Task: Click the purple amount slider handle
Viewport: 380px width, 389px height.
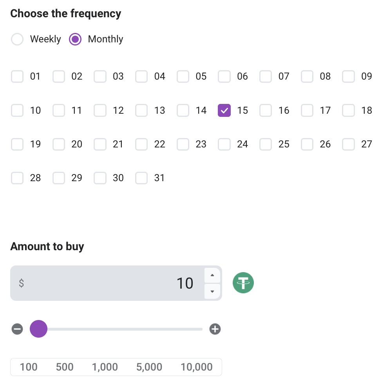Action: click(x=38, y=329)
